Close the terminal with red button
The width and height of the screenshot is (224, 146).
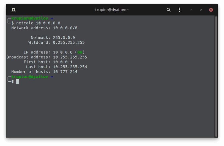(211, 10)
